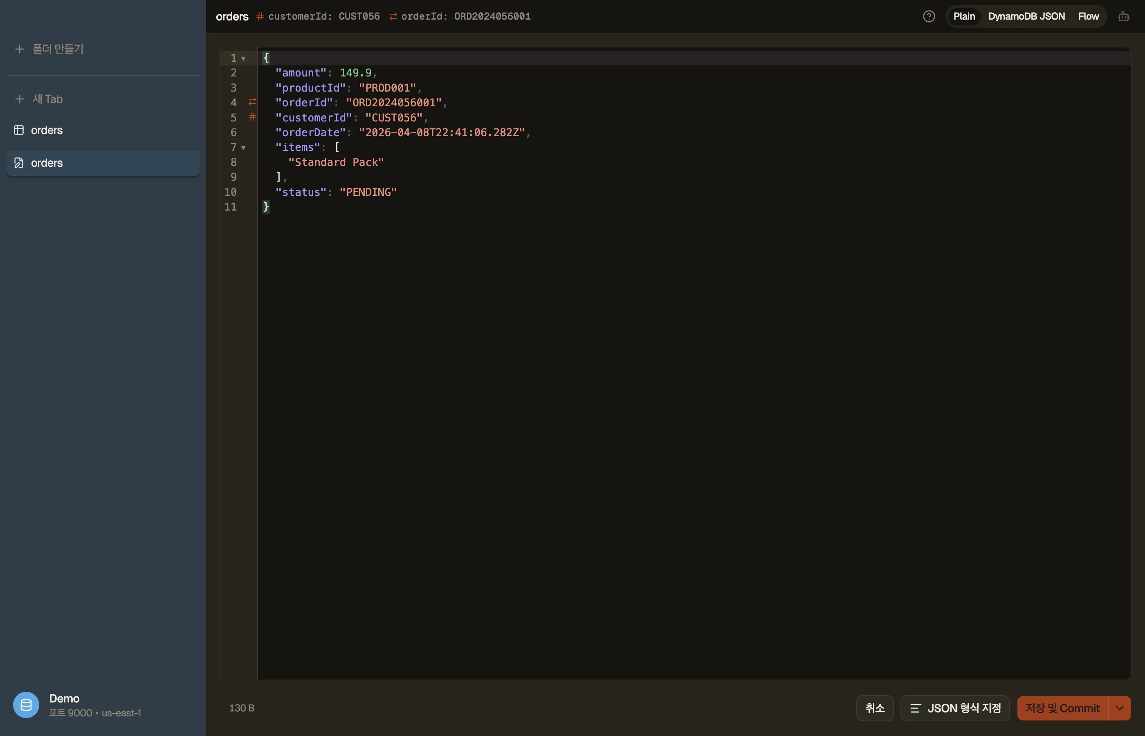Click line number 10 in the gutter

(x=230, y=192)
